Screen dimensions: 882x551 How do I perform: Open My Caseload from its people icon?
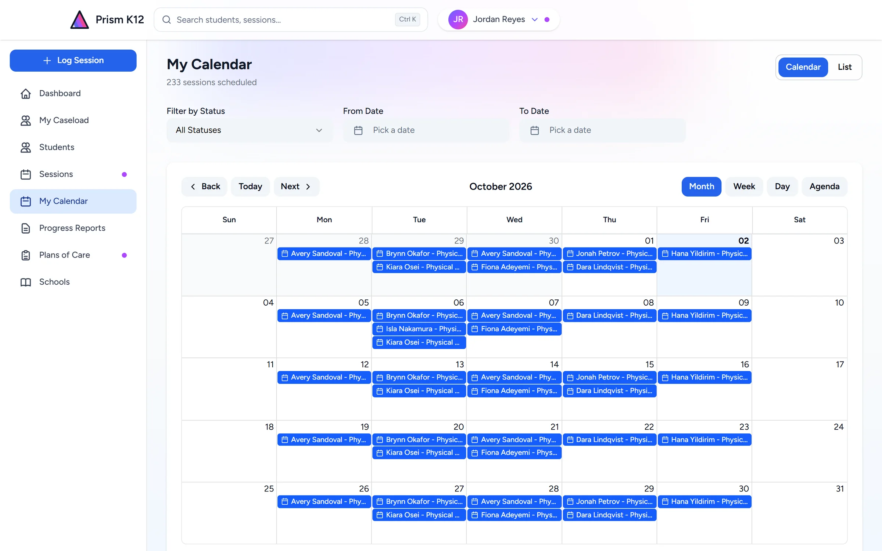click(x=26, y=120)
